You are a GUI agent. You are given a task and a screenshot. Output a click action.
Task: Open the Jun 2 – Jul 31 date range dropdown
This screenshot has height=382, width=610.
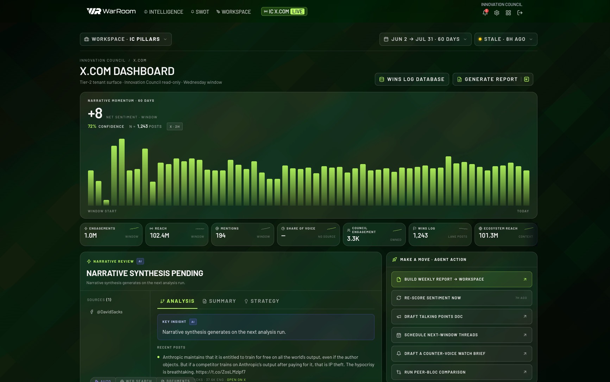[x=425, y=39]
